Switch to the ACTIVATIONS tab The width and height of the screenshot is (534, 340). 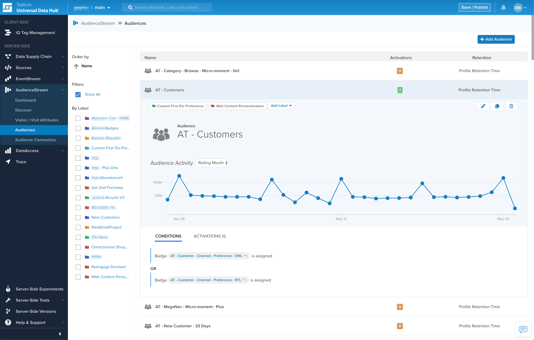coord(209,236)
